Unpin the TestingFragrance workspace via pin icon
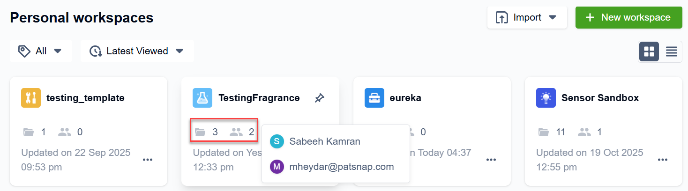This screenshot has height=191, width=688. [319, 98]
